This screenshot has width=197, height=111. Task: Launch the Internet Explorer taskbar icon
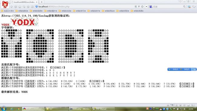pyautogui.click(x=12, y=109)
